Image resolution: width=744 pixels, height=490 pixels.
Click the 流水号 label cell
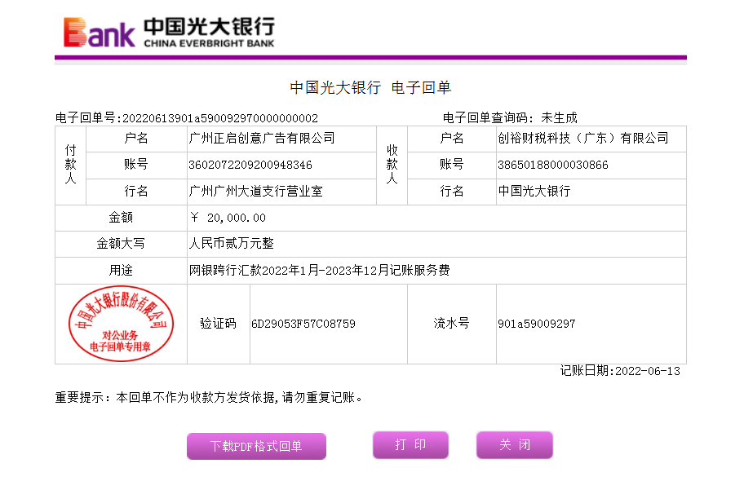click(452, 324)
